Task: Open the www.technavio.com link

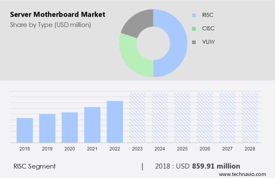Action: tap(245, 174)
